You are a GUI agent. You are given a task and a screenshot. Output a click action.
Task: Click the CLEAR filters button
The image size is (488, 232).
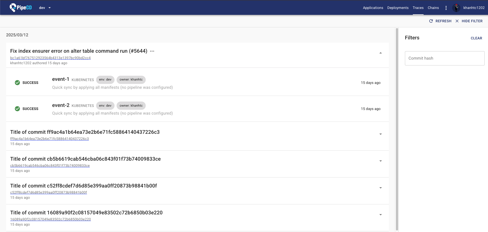click(476, 38)
